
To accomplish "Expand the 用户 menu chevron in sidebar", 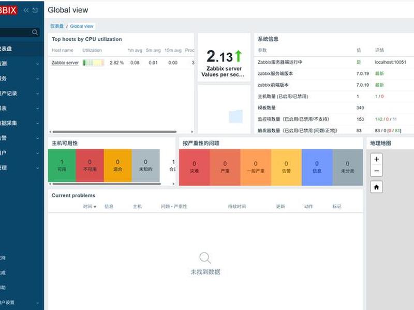I will 37,153.
